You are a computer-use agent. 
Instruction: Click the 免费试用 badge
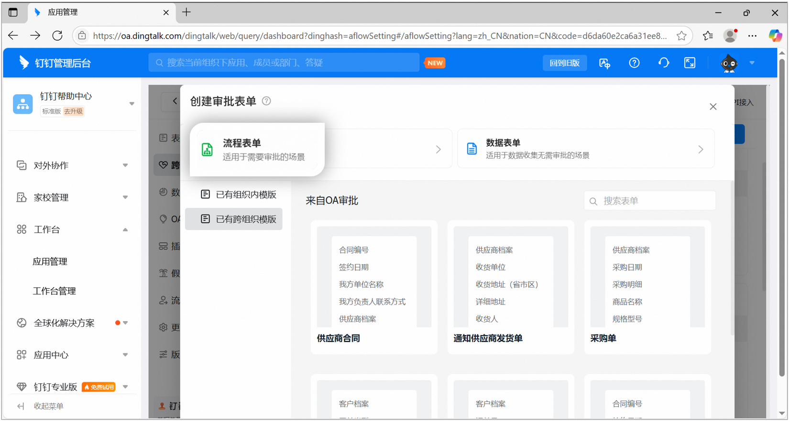tap(99, 387)
